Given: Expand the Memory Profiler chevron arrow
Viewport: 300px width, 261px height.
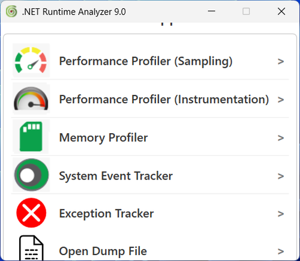Looking at the screenshot, I should point(281,138).
